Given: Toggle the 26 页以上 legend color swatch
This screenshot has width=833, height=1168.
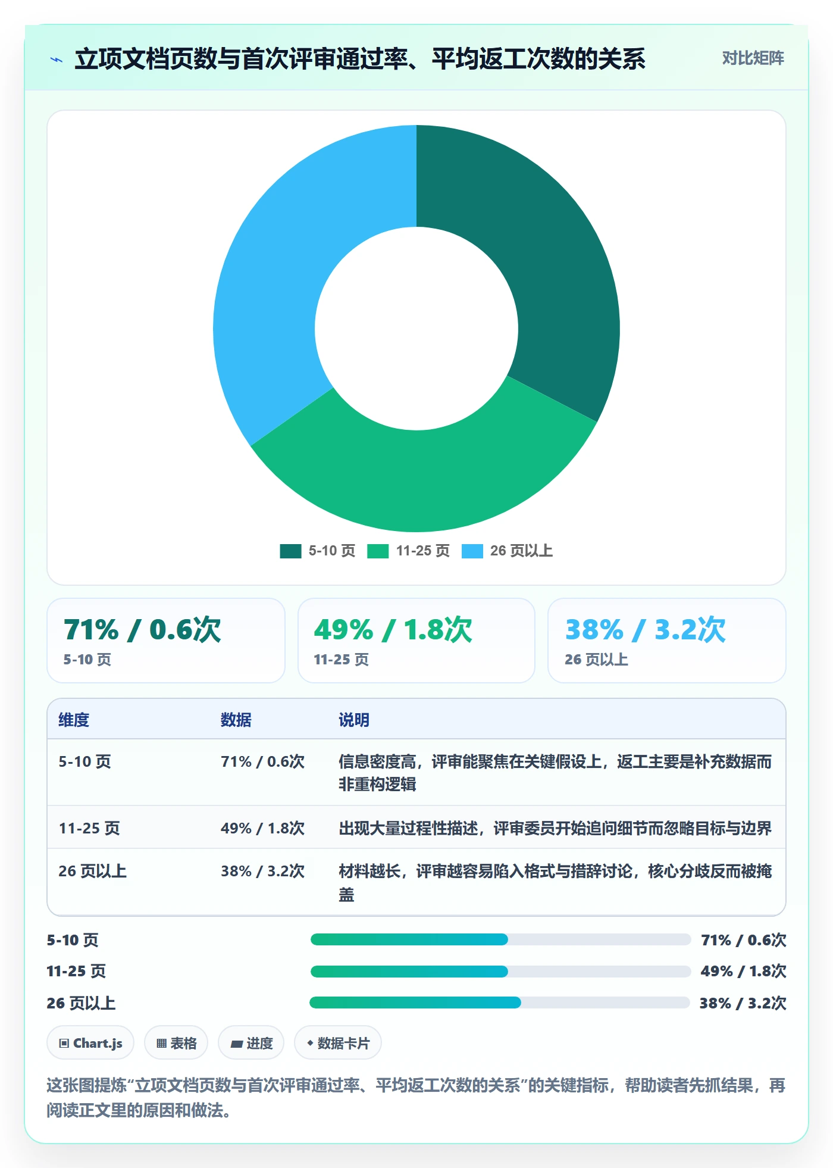Looking at the screenshot, I should click(x=472, y=551).
